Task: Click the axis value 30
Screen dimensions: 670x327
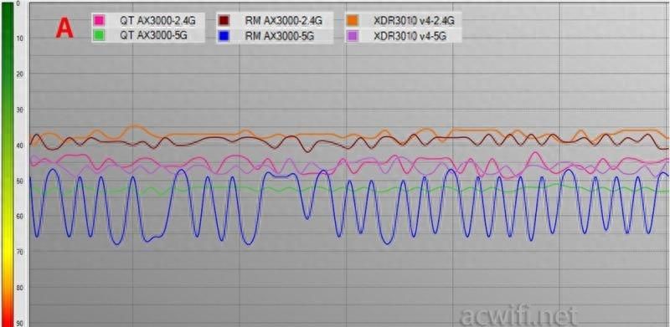Action: coord(18,110)
